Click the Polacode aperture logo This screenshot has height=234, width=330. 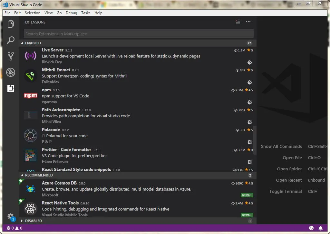click(31, 135)
